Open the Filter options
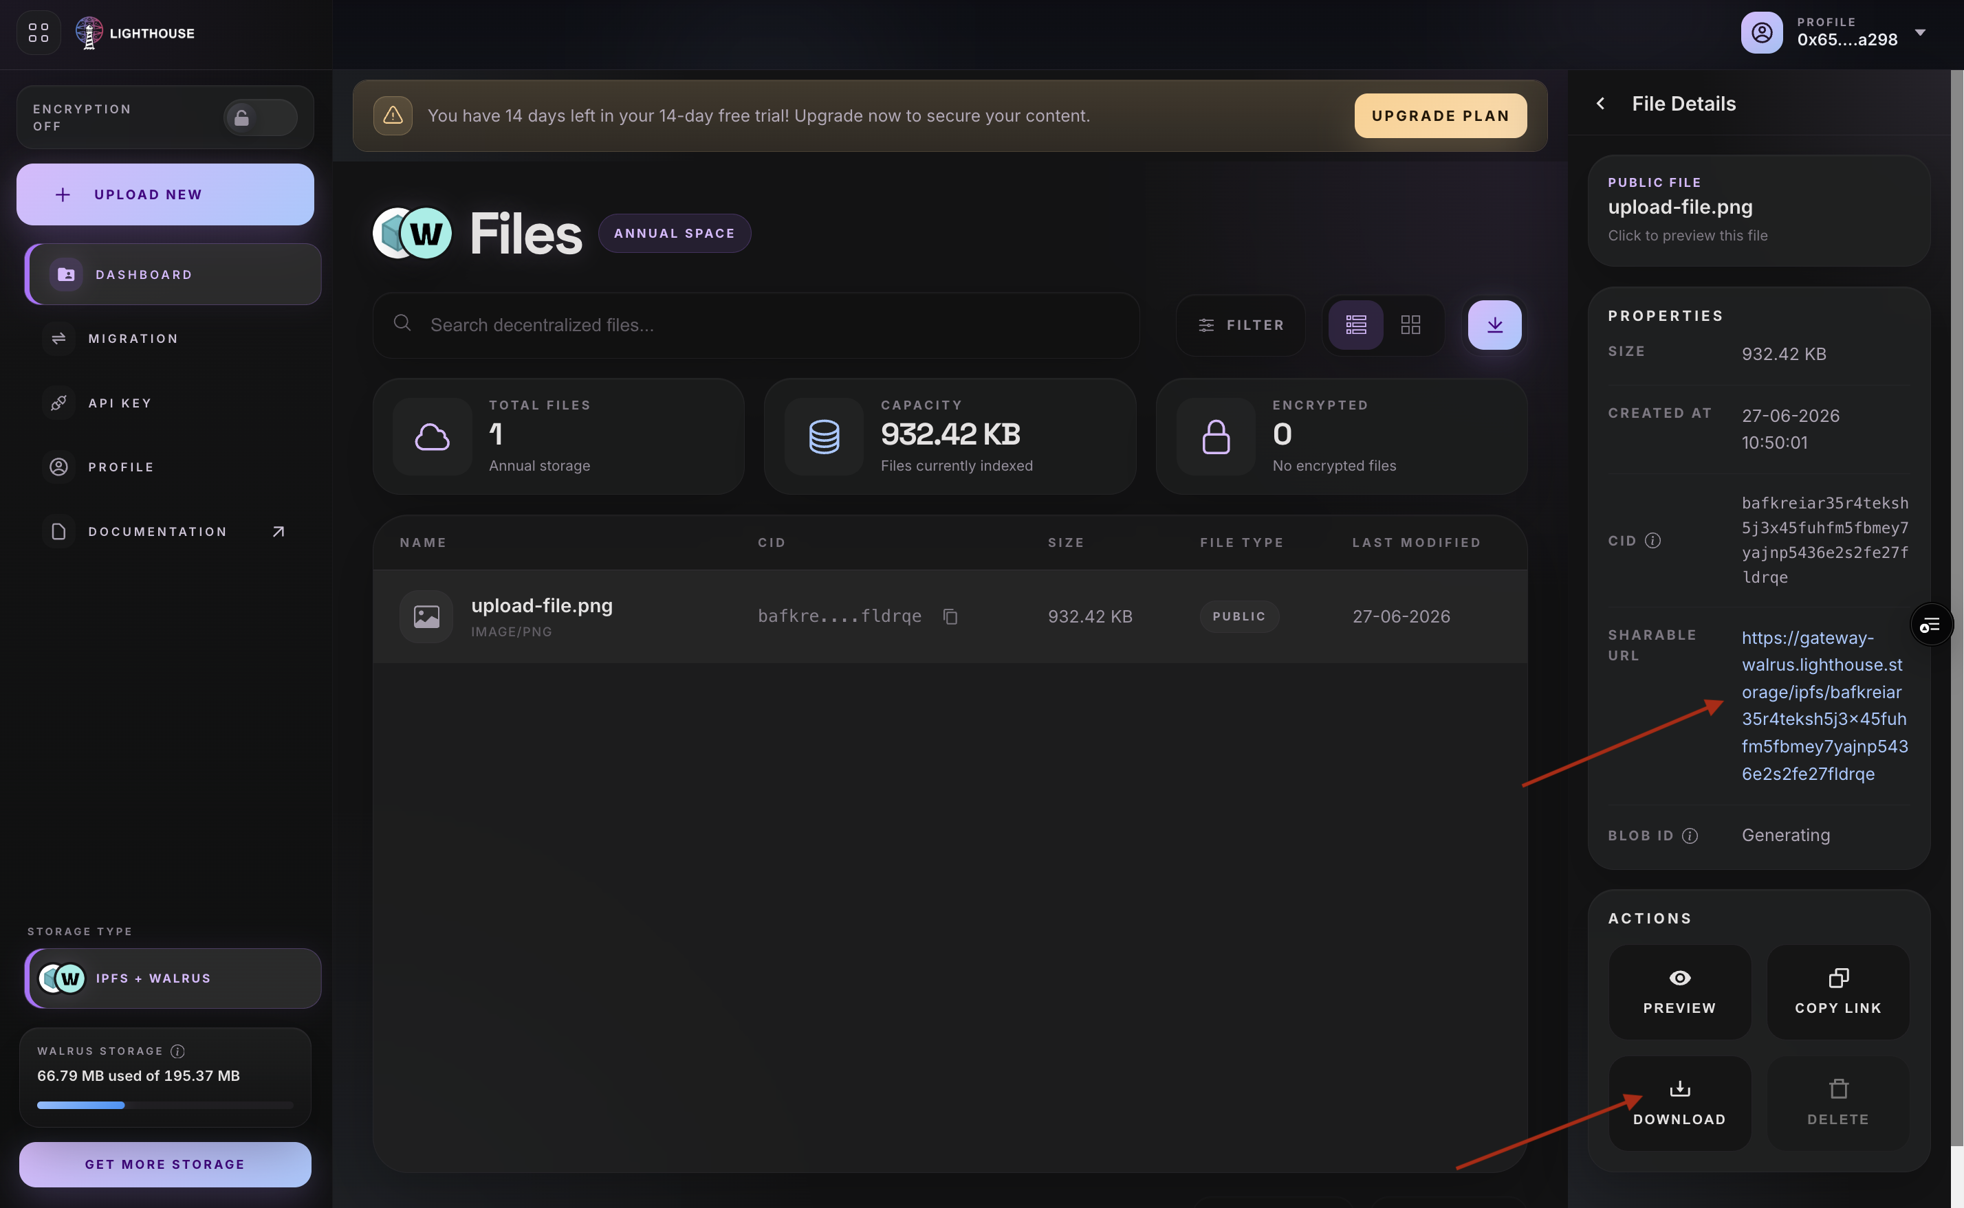The width and height of the screenshot is (1964, 1208). point(1241,325)
